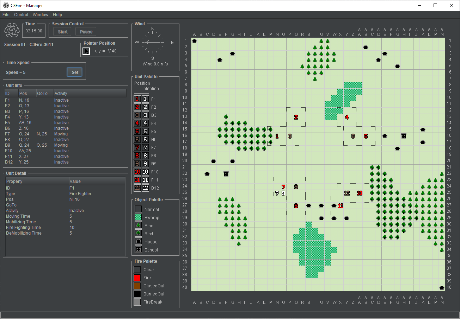Select the Pine tree object icon
460x319 pixels.
139,225
